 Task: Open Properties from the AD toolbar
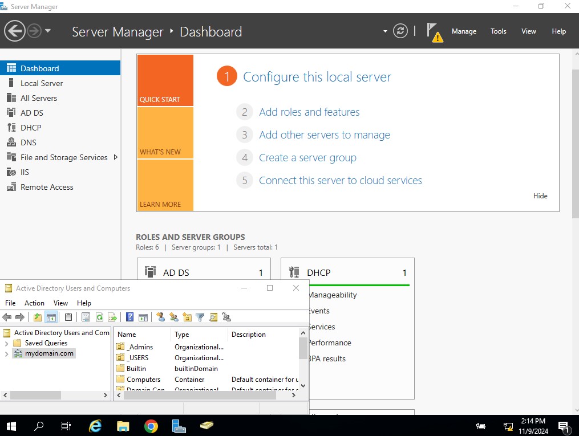pyautogui.click(x=86, y=317)
